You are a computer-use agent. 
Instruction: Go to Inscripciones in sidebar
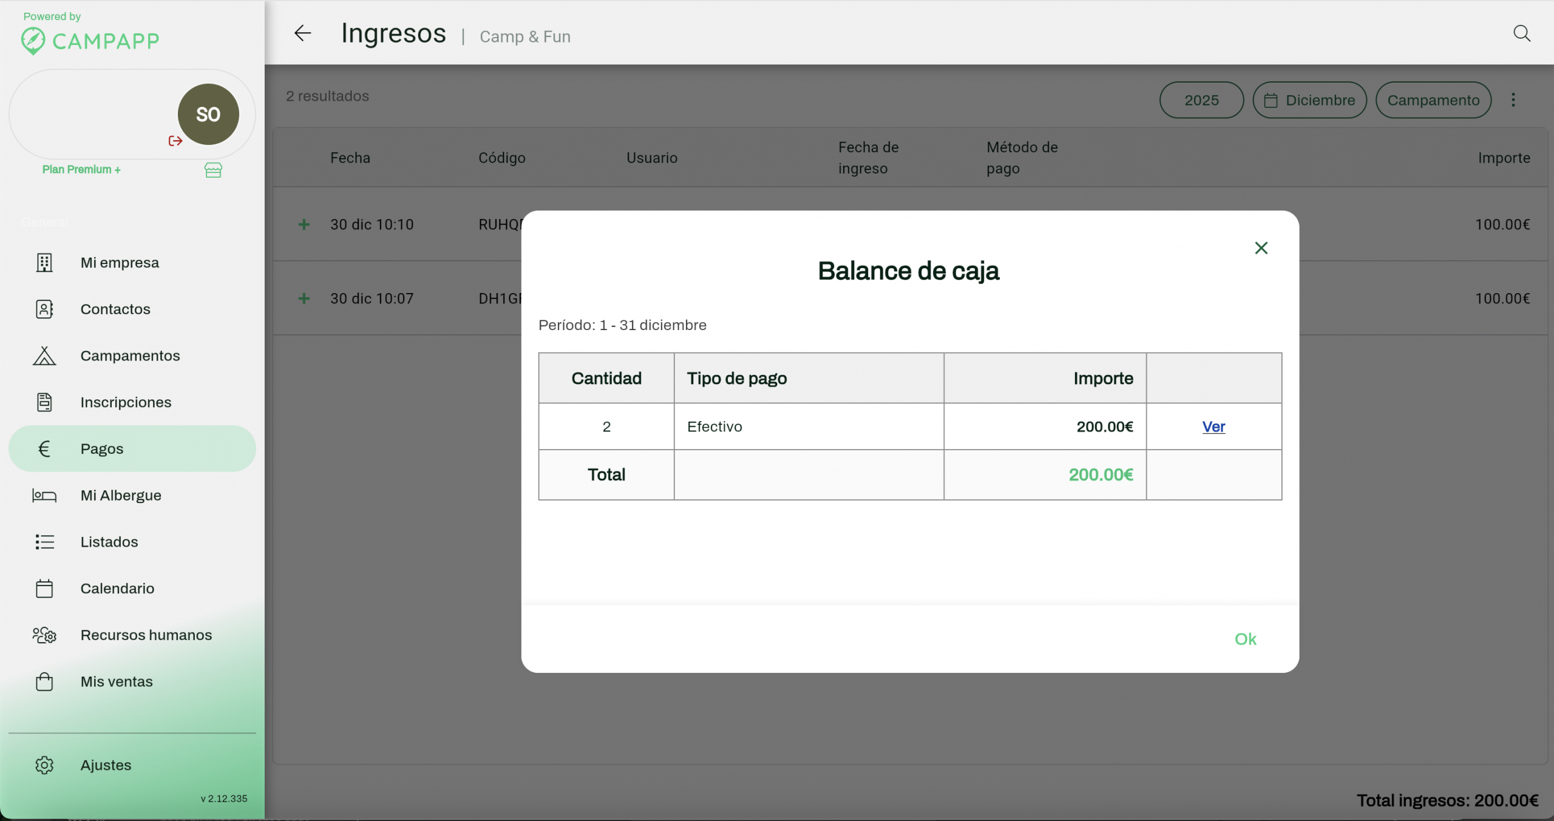point(126,402)
